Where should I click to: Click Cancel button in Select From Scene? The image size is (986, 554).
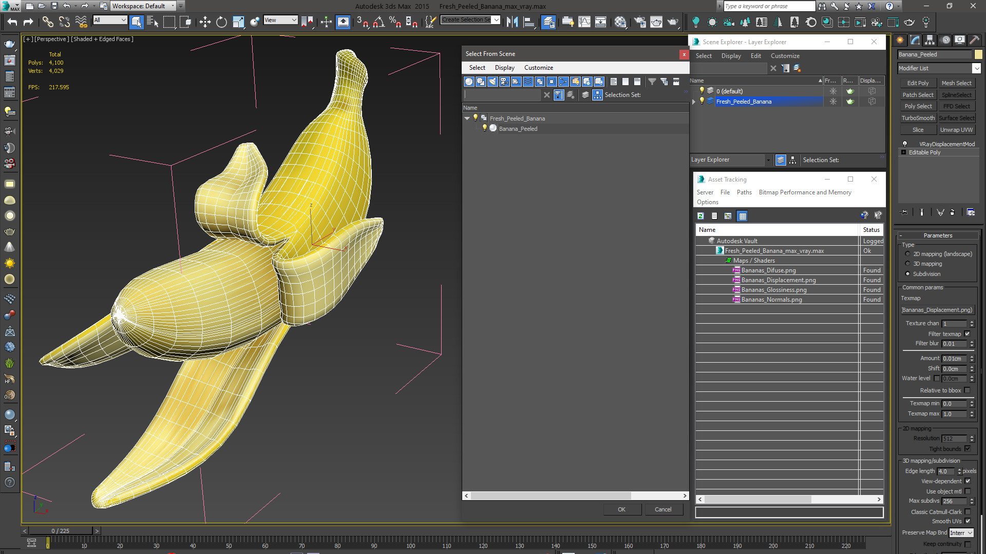point(663,509)
